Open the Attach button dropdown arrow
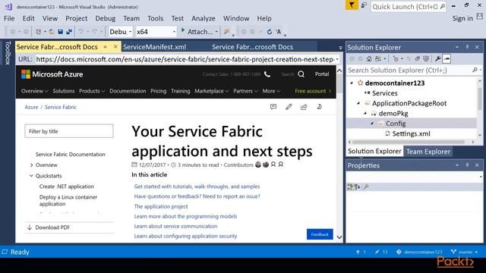This screenshot has width=486, height=273. [x=216, y=32]
